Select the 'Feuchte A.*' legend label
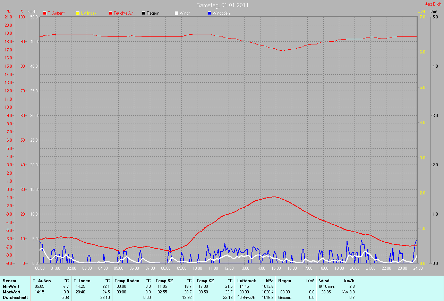The height and width of the screenshot is (301, 444). tap(123, 13)
